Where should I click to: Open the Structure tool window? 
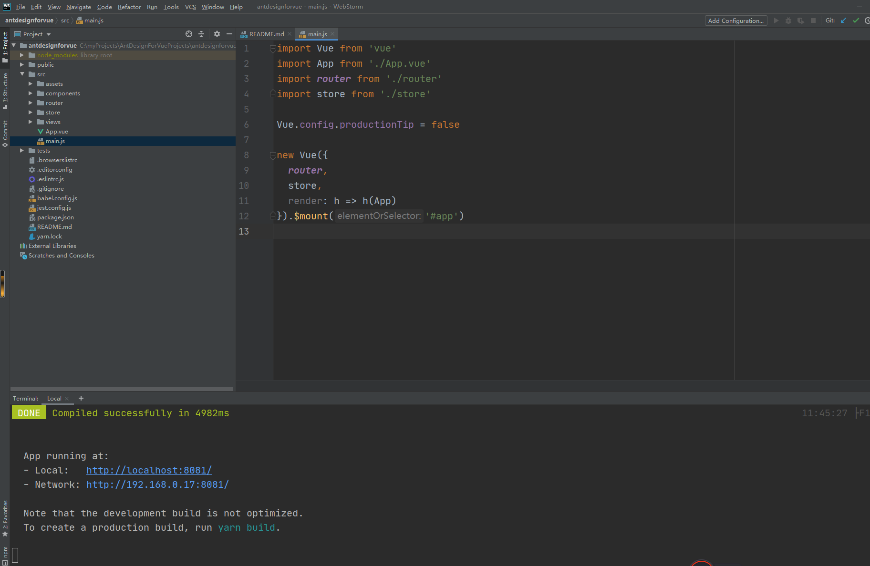click(5, 91)
